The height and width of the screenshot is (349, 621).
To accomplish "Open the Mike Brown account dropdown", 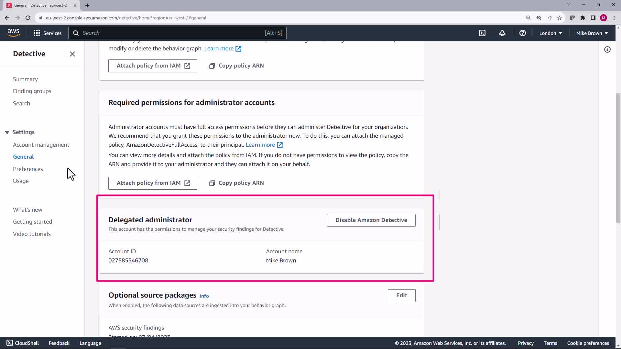I will pyautogui.click(x=592, y=33).
